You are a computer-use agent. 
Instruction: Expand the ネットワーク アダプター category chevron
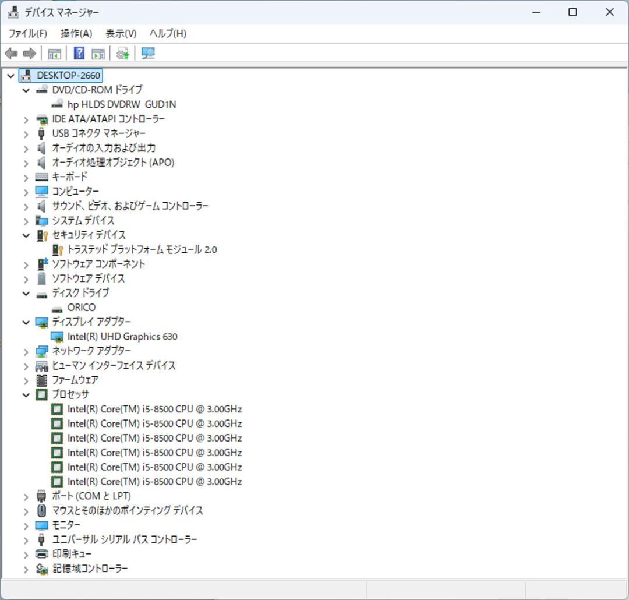(26, 351)
